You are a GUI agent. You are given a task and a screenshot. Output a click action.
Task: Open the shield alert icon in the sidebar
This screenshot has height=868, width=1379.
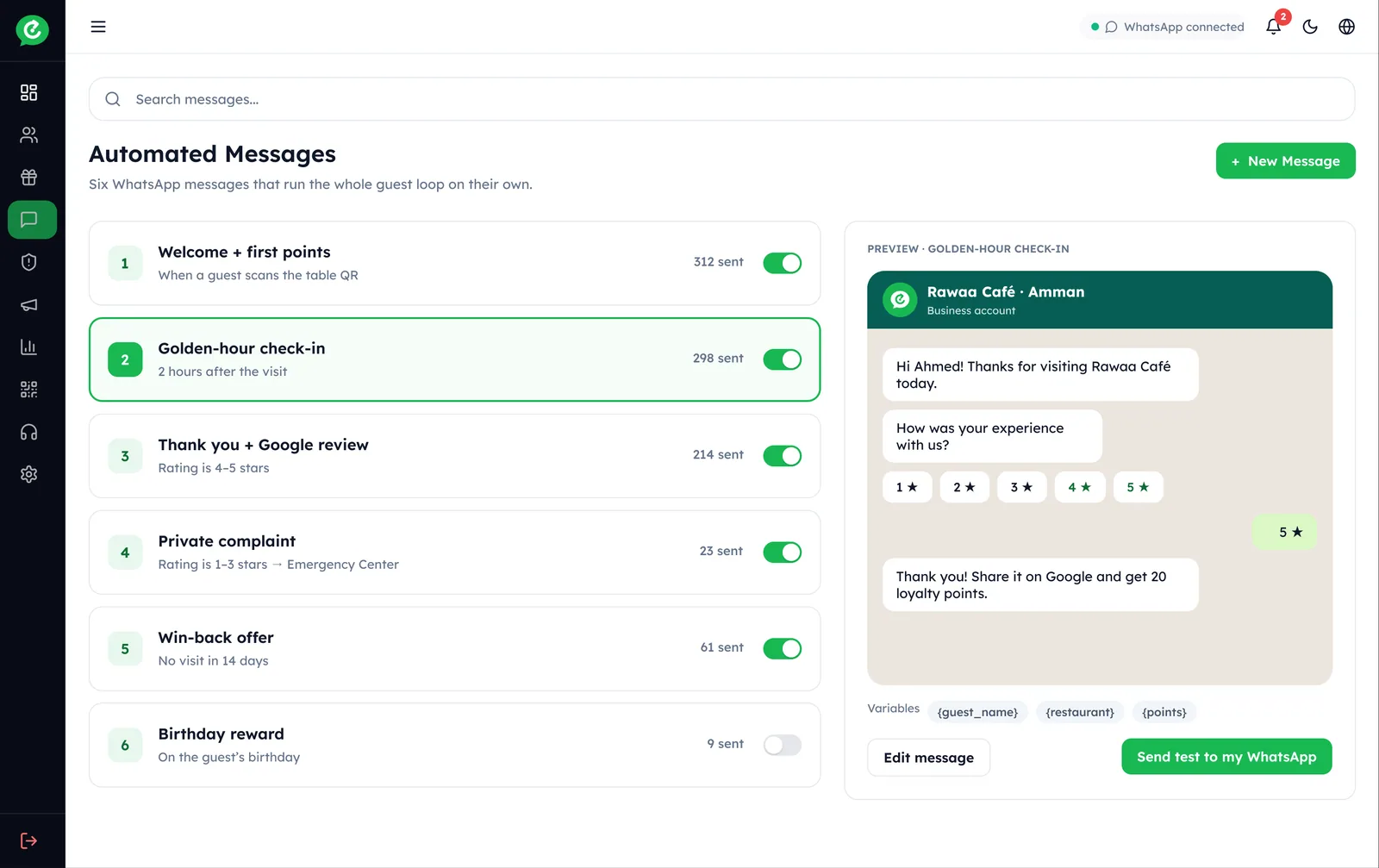[x=29, y=262]
